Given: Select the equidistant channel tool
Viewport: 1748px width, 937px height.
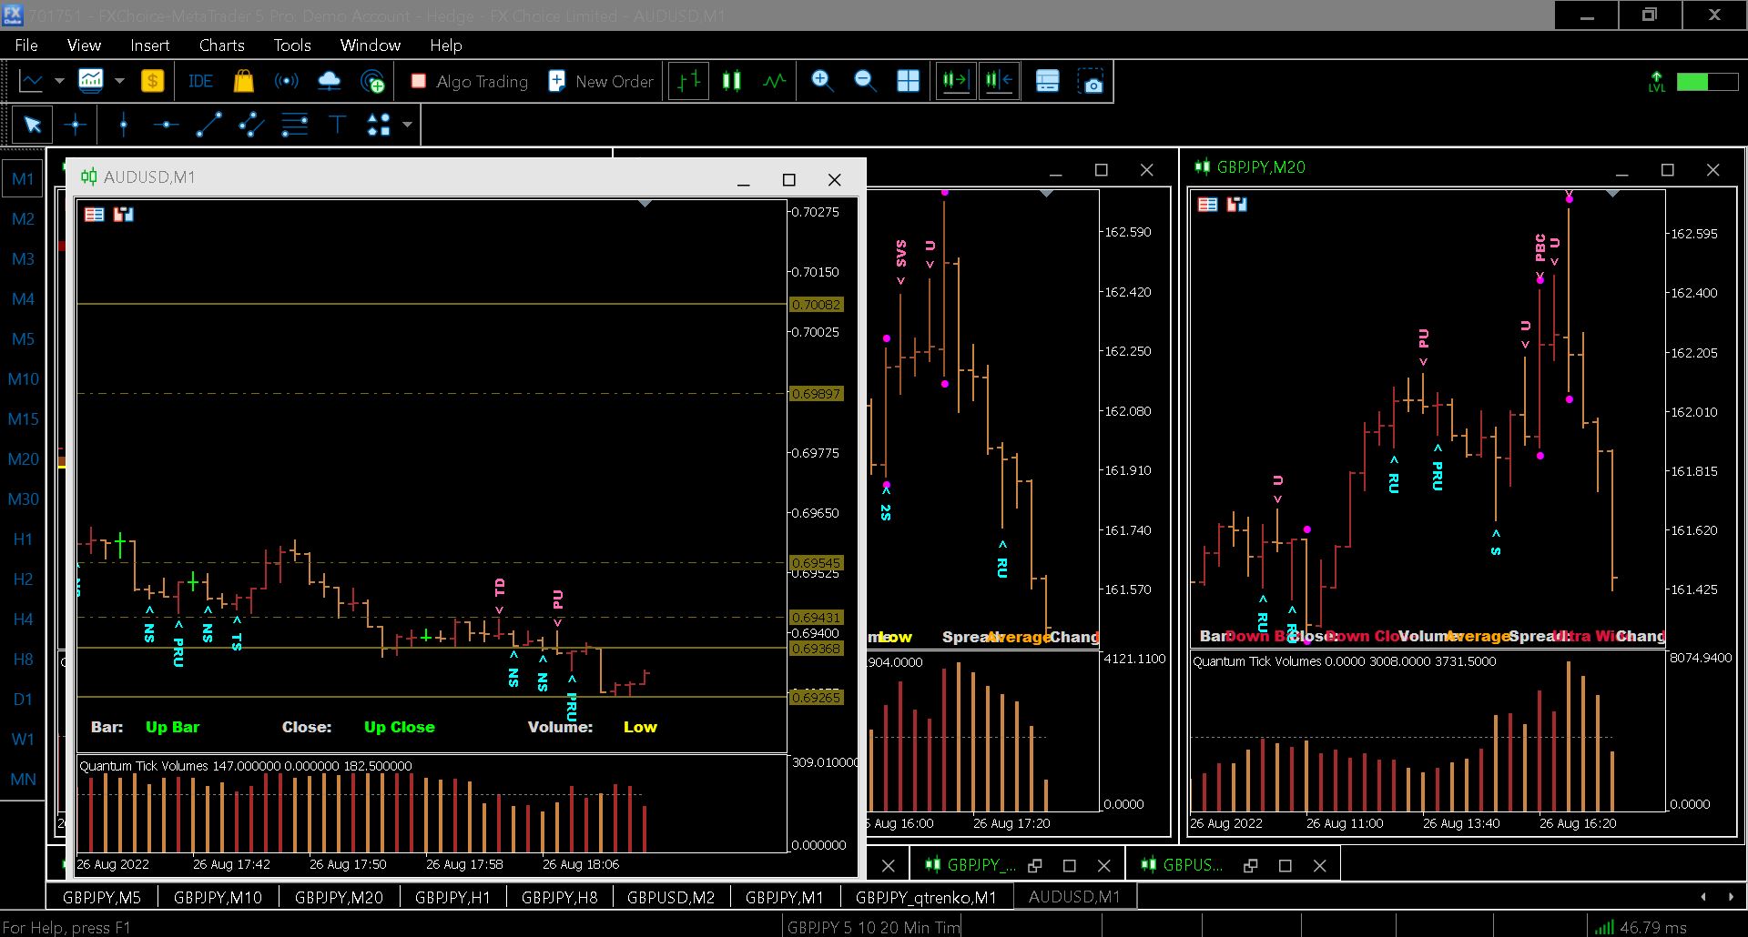Looking at the screenshot, I should point(251,125).
